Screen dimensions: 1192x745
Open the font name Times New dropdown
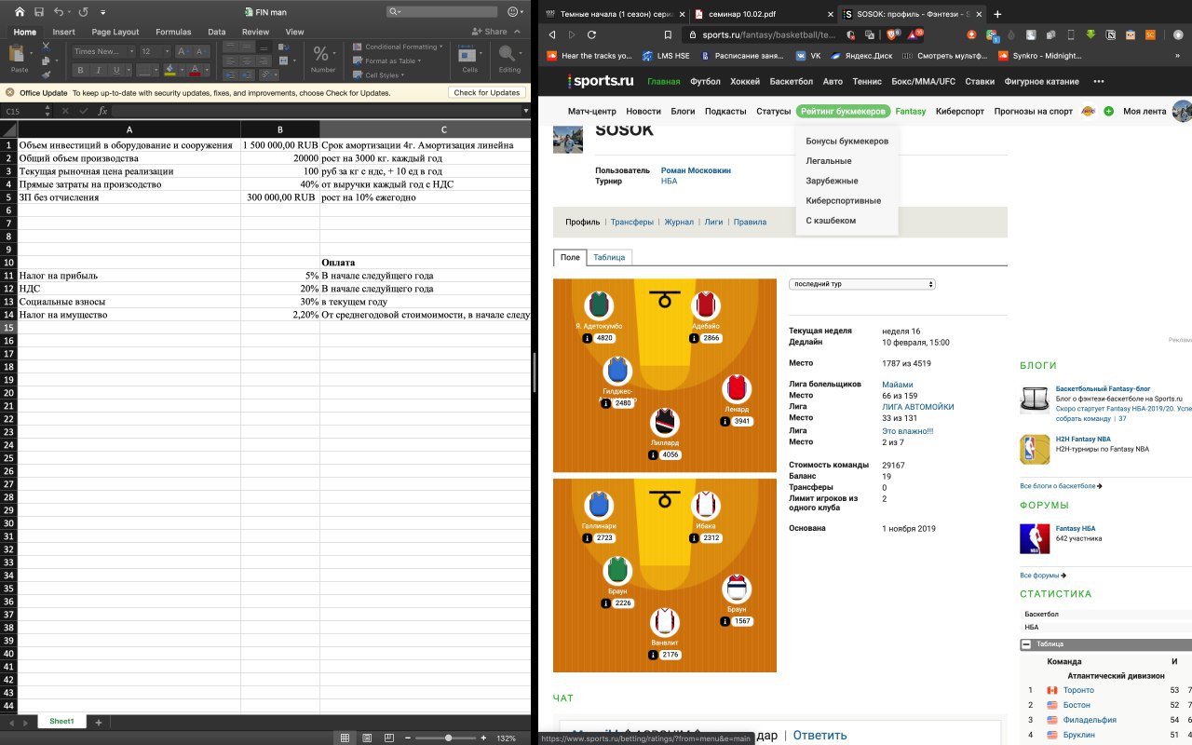131,51
